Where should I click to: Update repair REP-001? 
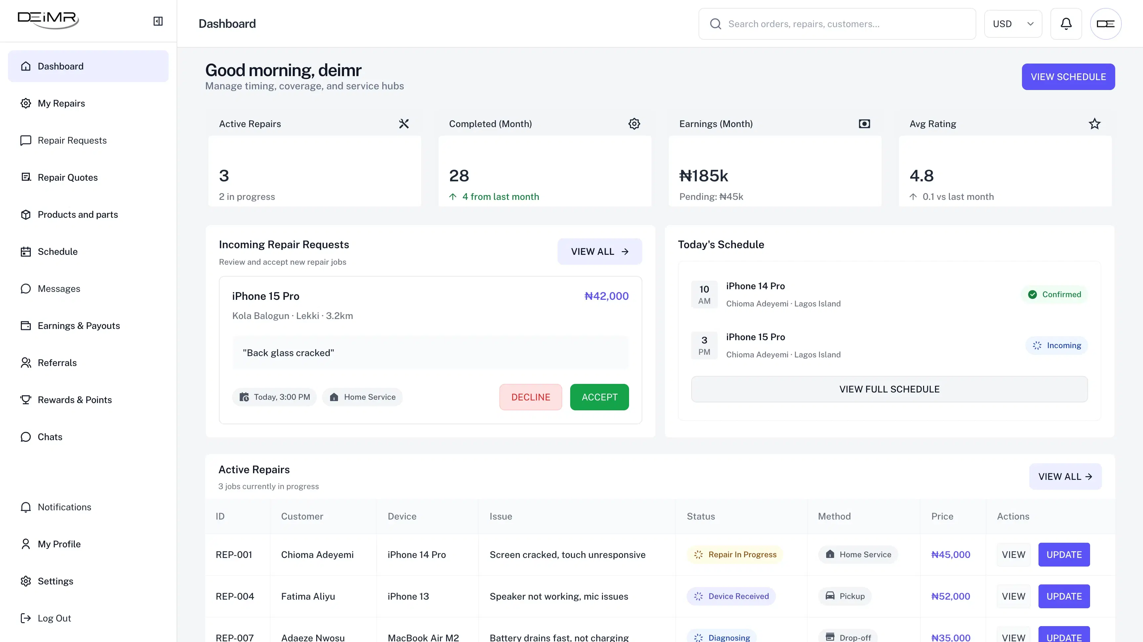[x=1064, y=555]
